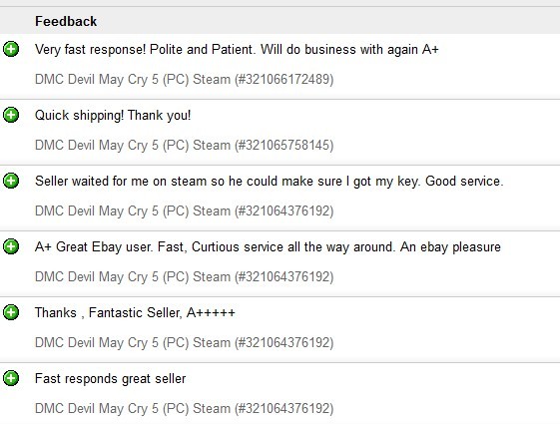This screenshot has width=560, height=424.
Task: Click positive icon beside 'Very fast response' feedback
Action: [x=11, y=49]
